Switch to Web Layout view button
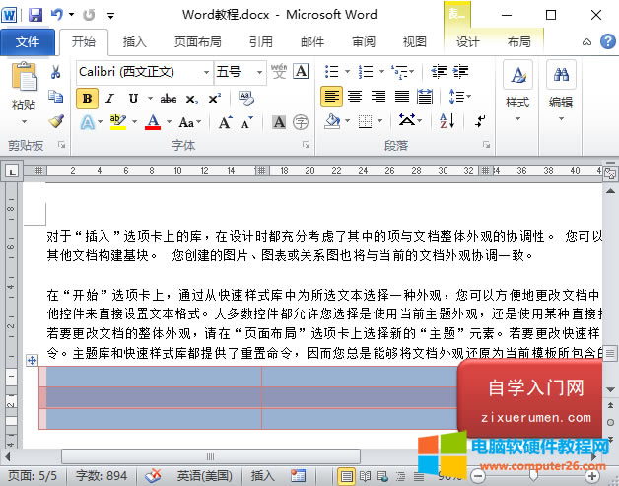This screenshot has width=619, height=486. (382, 476)
